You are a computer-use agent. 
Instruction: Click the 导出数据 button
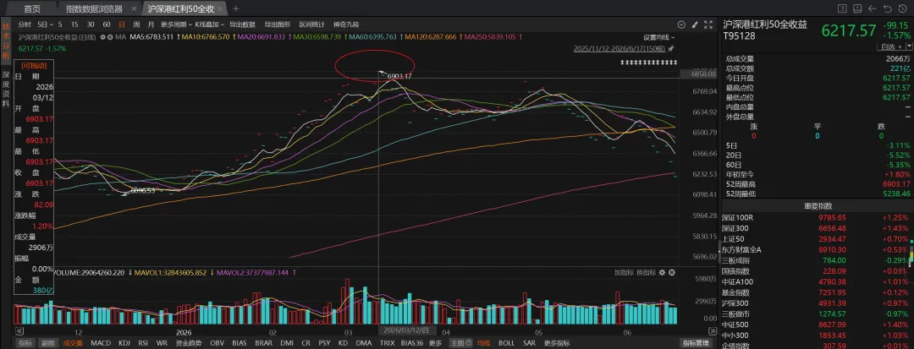(242, 25)
